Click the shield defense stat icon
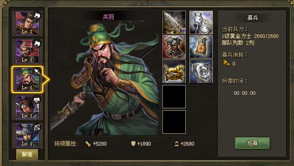 point(133,144)
